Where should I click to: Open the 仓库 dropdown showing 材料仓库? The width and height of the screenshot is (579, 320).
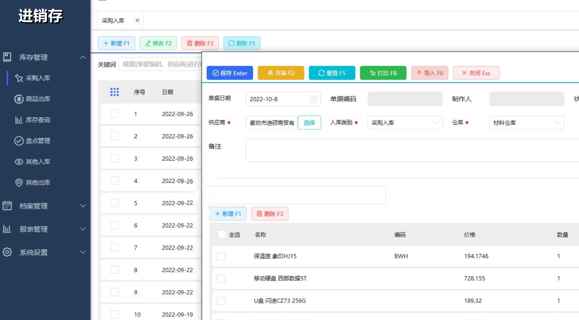pos(526,123)
